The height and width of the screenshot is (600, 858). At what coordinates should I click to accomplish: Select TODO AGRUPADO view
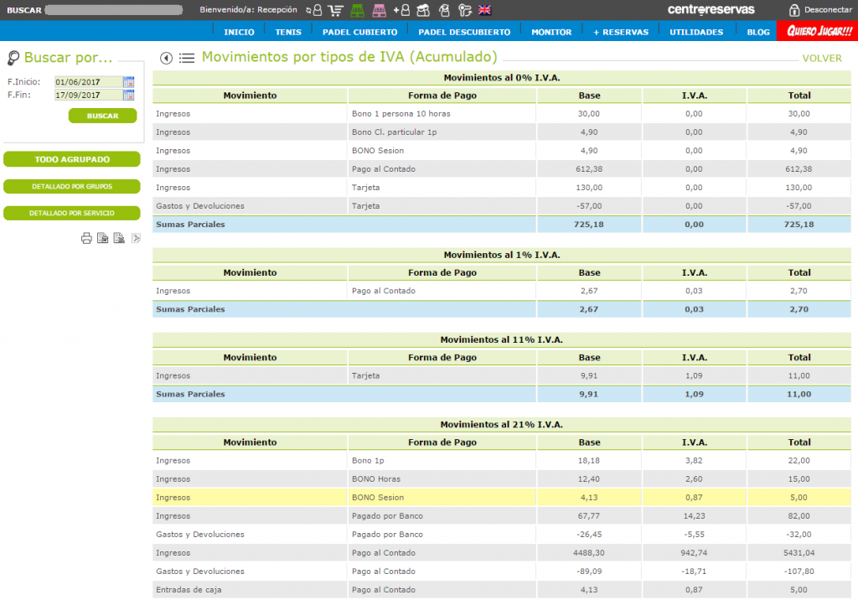click(x=72, y=159)
